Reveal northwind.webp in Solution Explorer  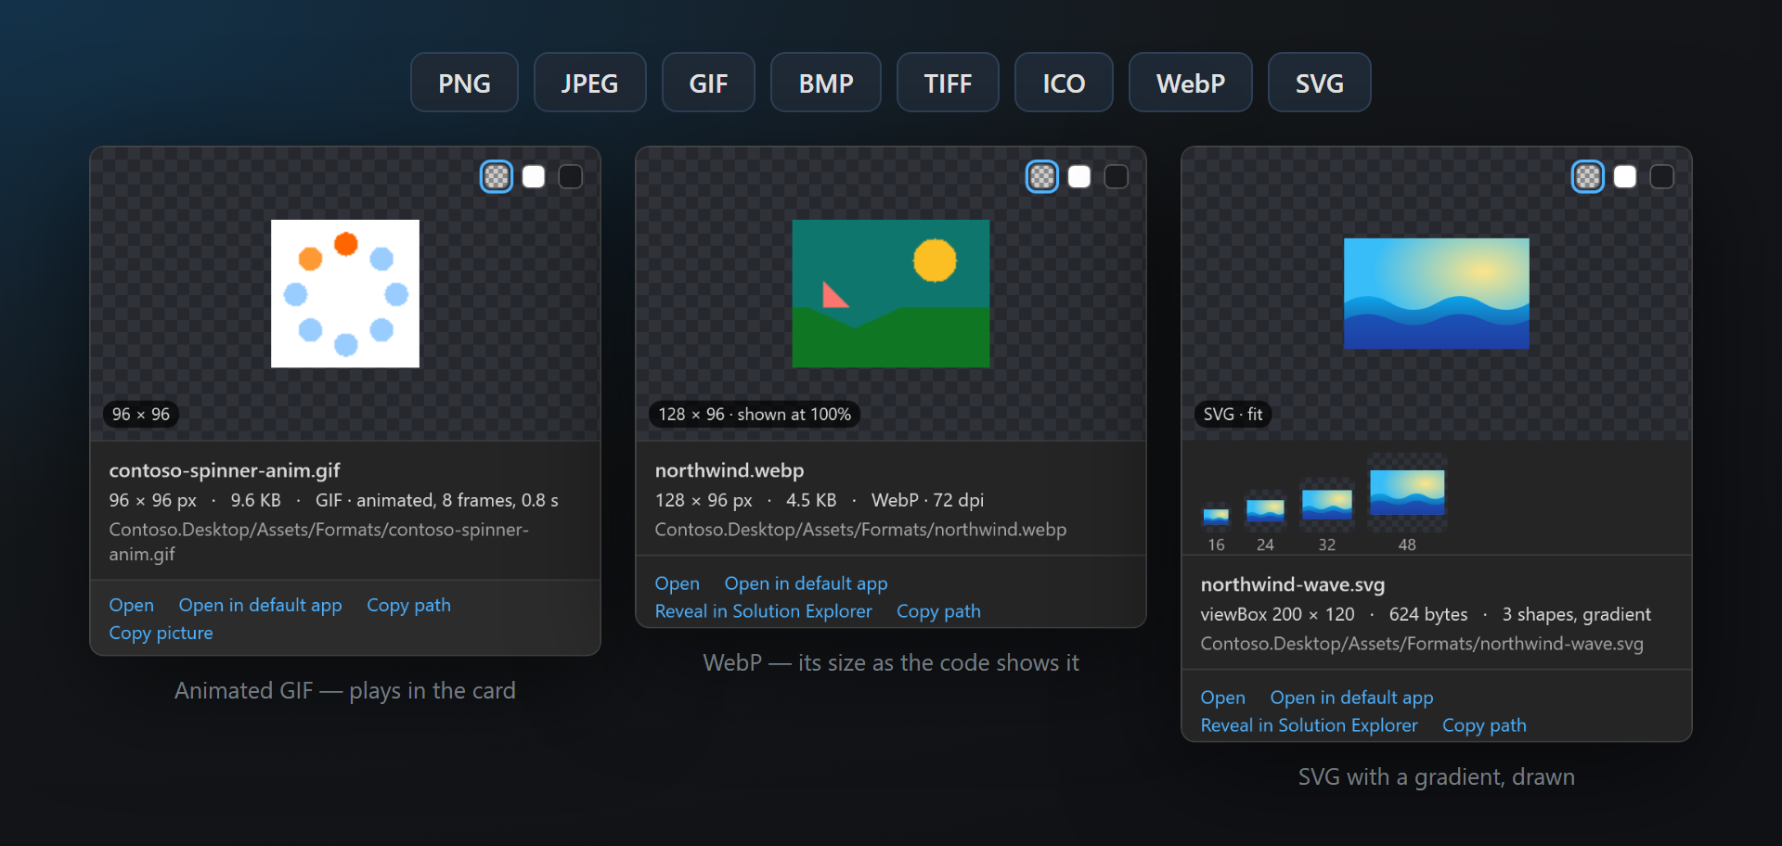(763, 611)
